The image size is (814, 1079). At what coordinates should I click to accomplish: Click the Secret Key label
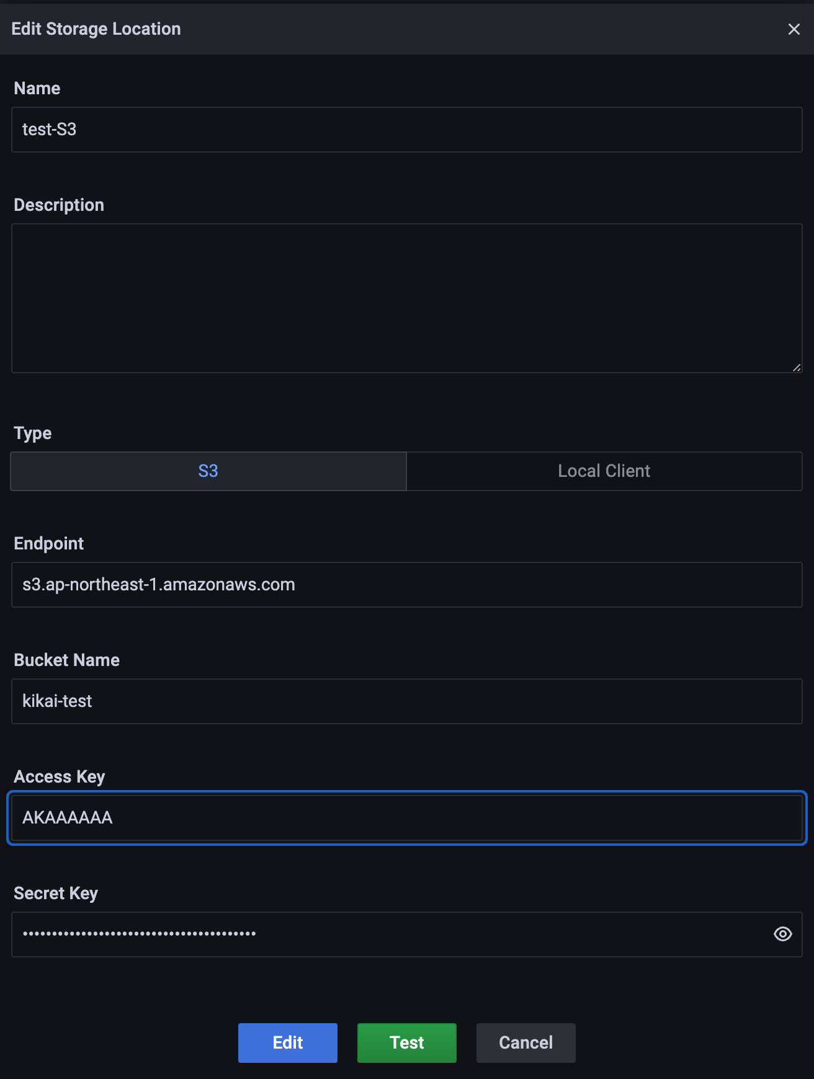click(x=56, y=894)
